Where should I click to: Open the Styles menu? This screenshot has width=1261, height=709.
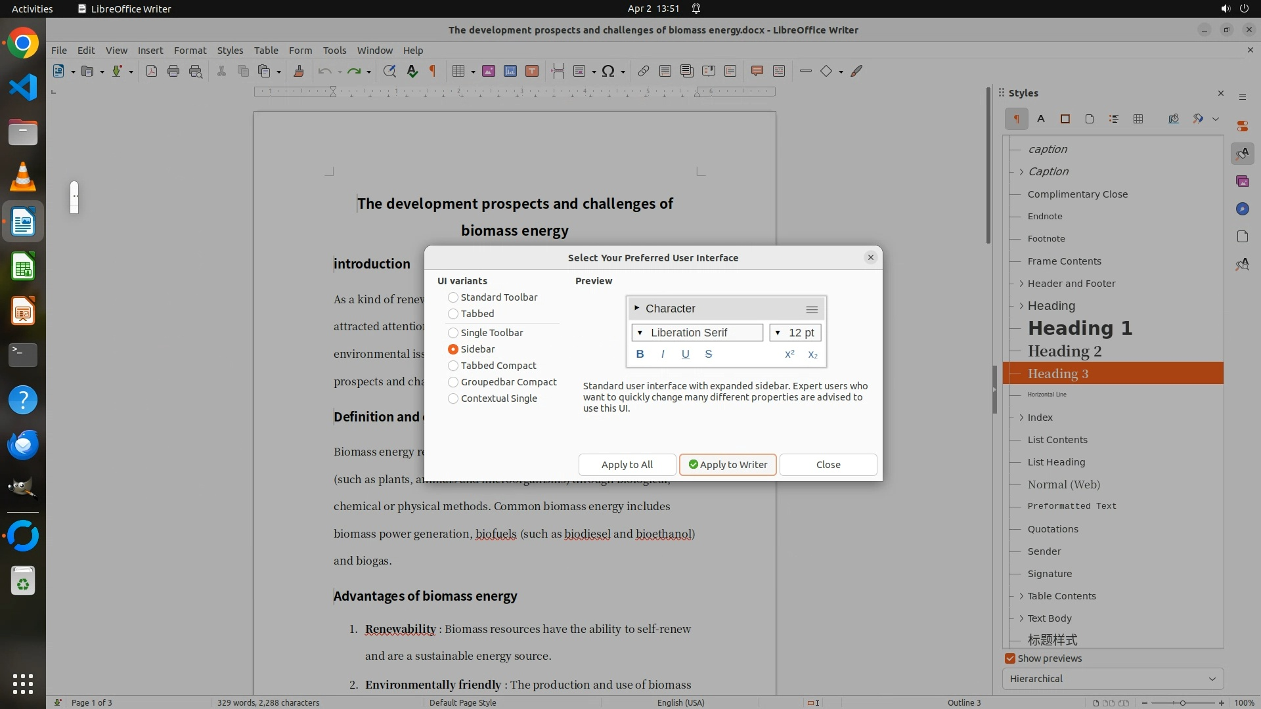[230, 51]
